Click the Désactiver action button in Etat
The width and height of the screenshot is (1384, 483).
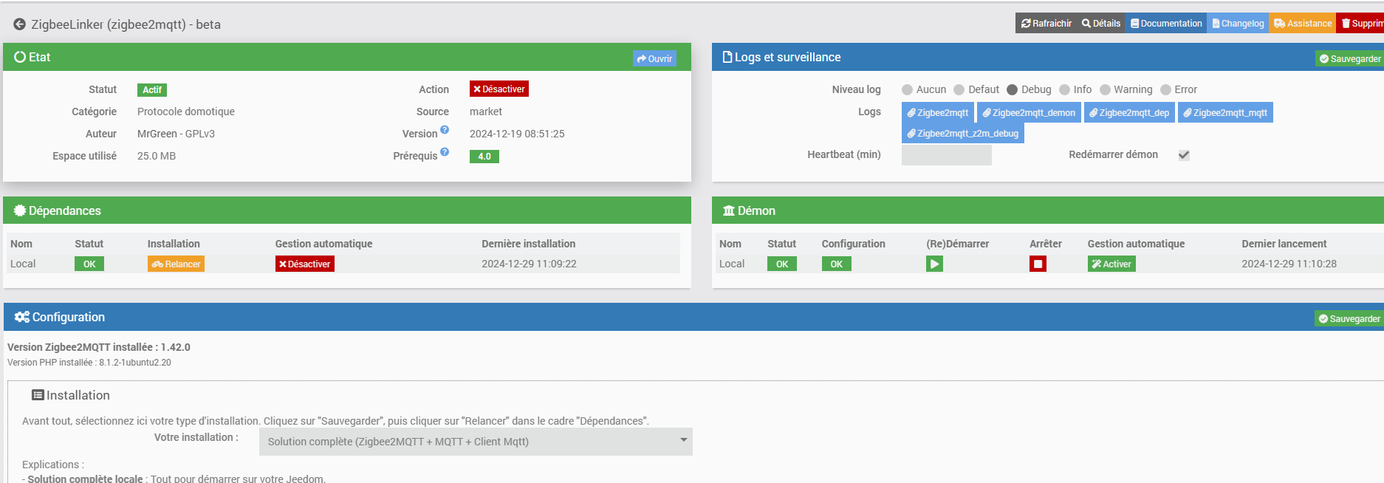499,89
